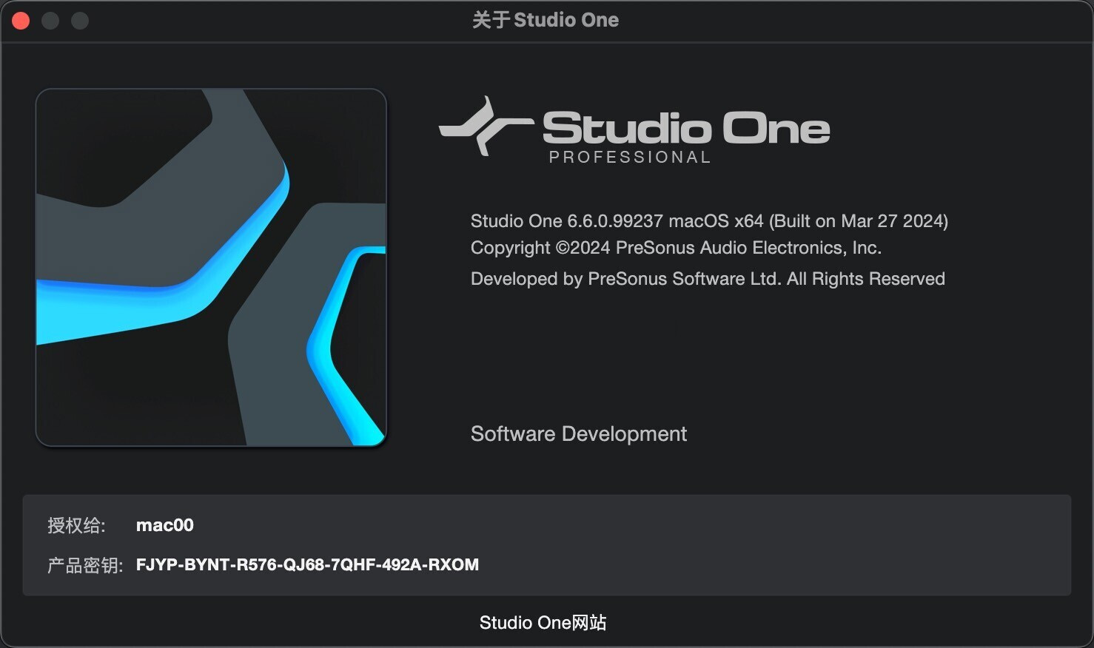Click the Software Development credits text
The height and width of the screenshot is (648, 1094).
[x=579, y=433]
